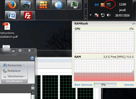Click Start Optimize link in RAMRush
136x99 pixels.
83,85
